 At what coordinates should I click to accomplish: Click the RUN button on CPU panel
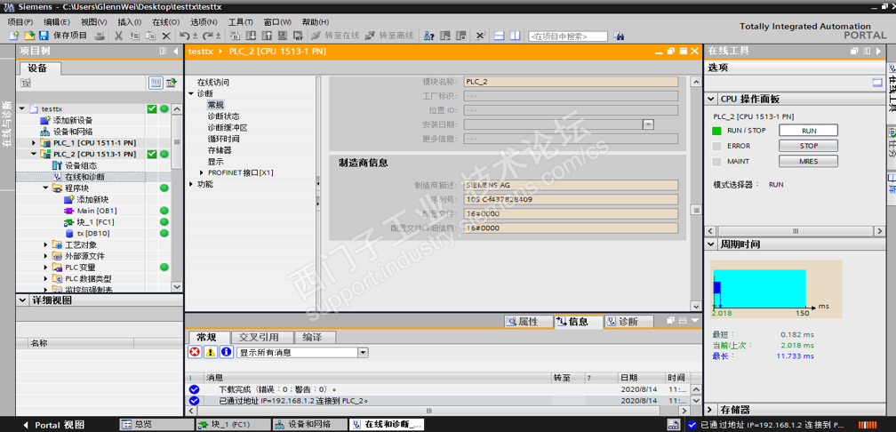pyautogui.click(x=809, y=131)
